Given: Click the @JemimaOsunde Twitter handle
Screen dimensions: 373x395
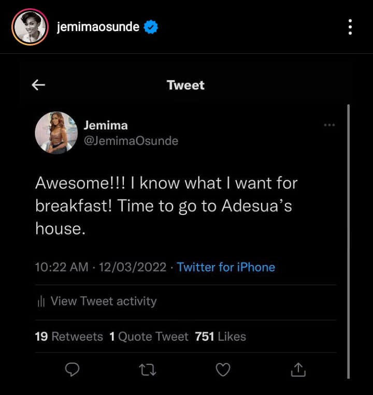Looking at the screenshot, I should [x=131, y=141].
